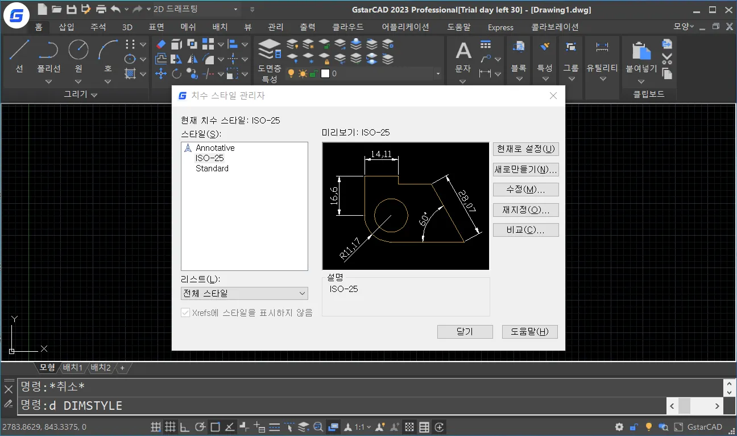737x436 pixels.
Task: Click the New file icon in quick access toolbar
Action: tap(42, 9)
